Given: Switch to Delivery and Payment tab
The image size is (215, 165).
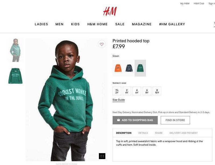Looking at the screenshot, I should pyautogui.click(x=184, y=133).
